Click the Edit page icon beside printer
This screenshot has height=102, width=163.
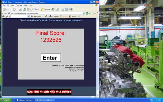67,9
